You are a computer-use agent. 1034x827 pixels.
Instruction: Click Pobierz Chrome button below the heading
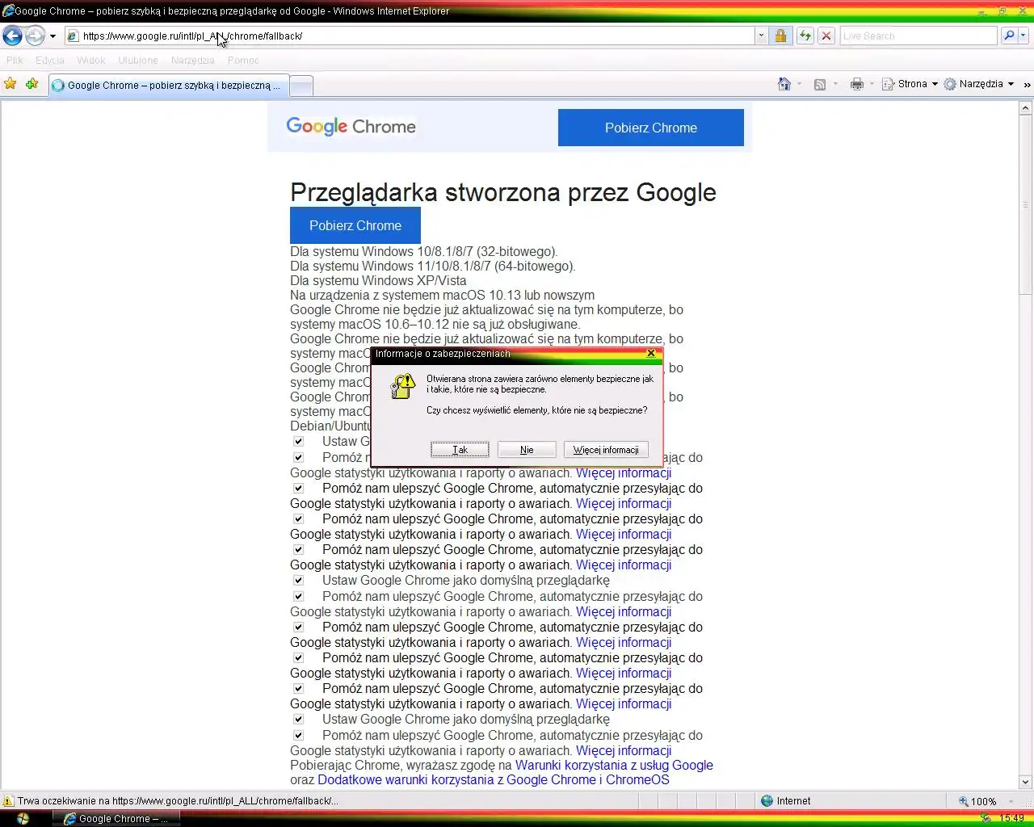click(x=355, y=225)
